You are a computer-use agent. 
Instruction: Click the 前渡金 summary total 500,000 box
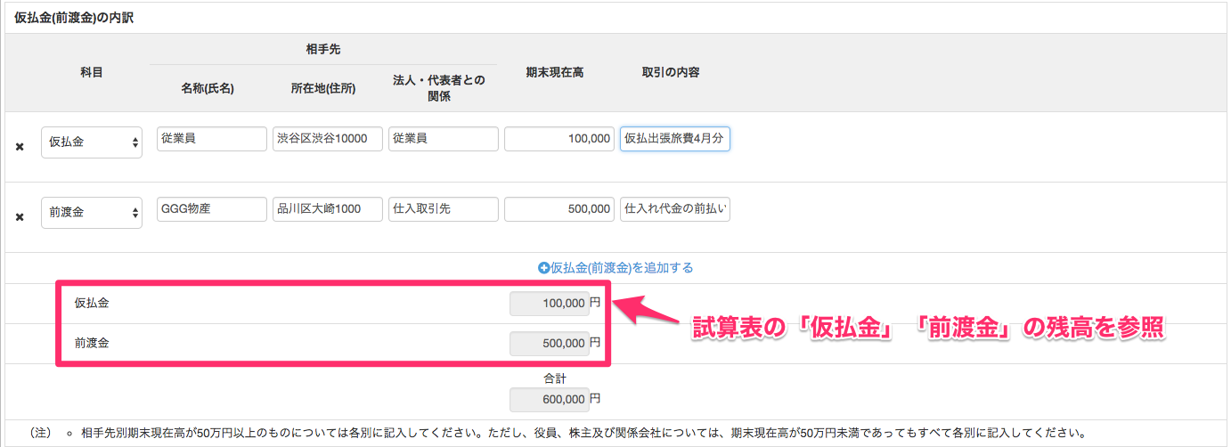tap(548, 342)
